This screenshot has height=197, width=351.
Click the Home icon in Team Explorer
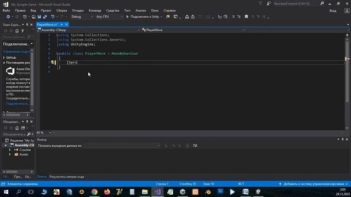(17, 31)
